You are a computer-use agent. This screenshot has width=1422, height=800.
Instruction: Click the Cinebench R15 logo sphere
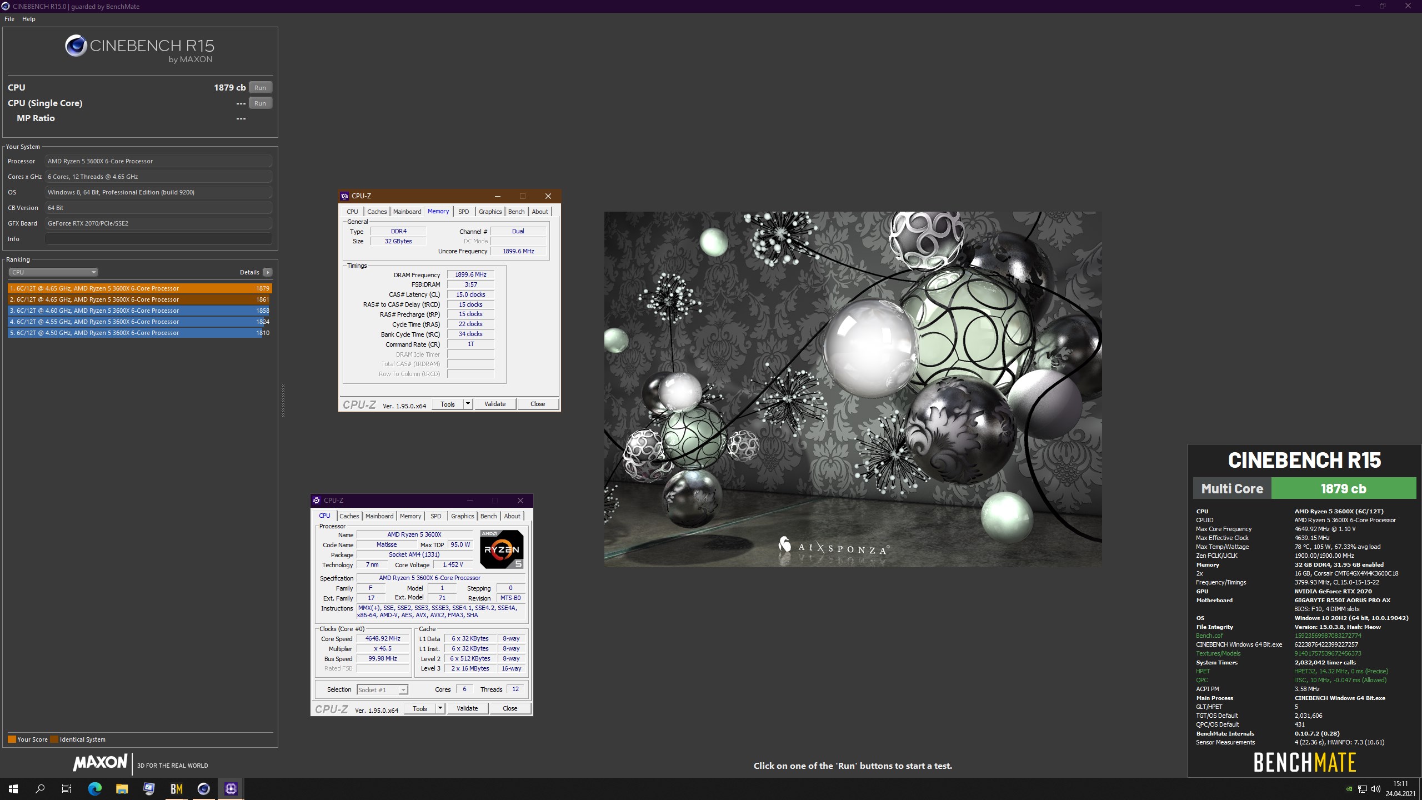(76, 46)
